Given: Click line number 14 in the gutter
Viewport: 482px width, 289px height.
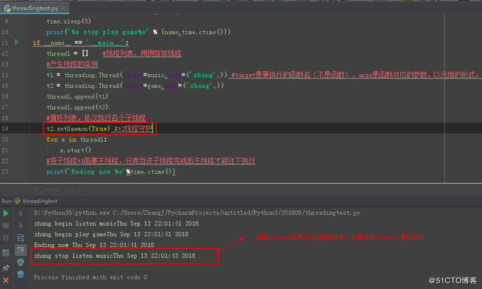Looking at the screenshot, I should (5, 75).
